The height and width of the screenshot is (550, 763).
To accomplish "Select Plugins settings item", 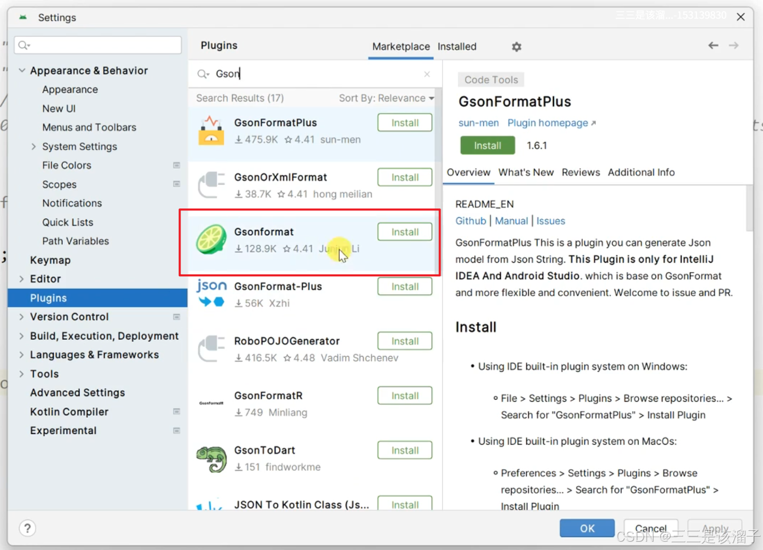I will pyautogui.click(x=98, y=298).
